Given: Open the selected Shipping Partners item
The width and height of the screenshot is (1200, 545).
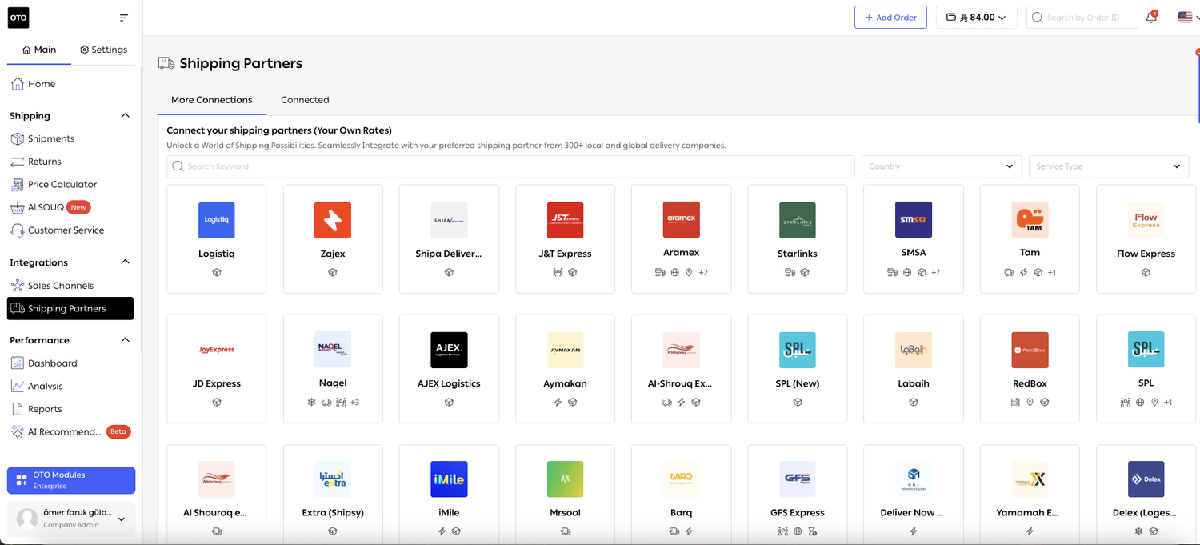Looking at the screenshot, I should (x=70, y=308).
